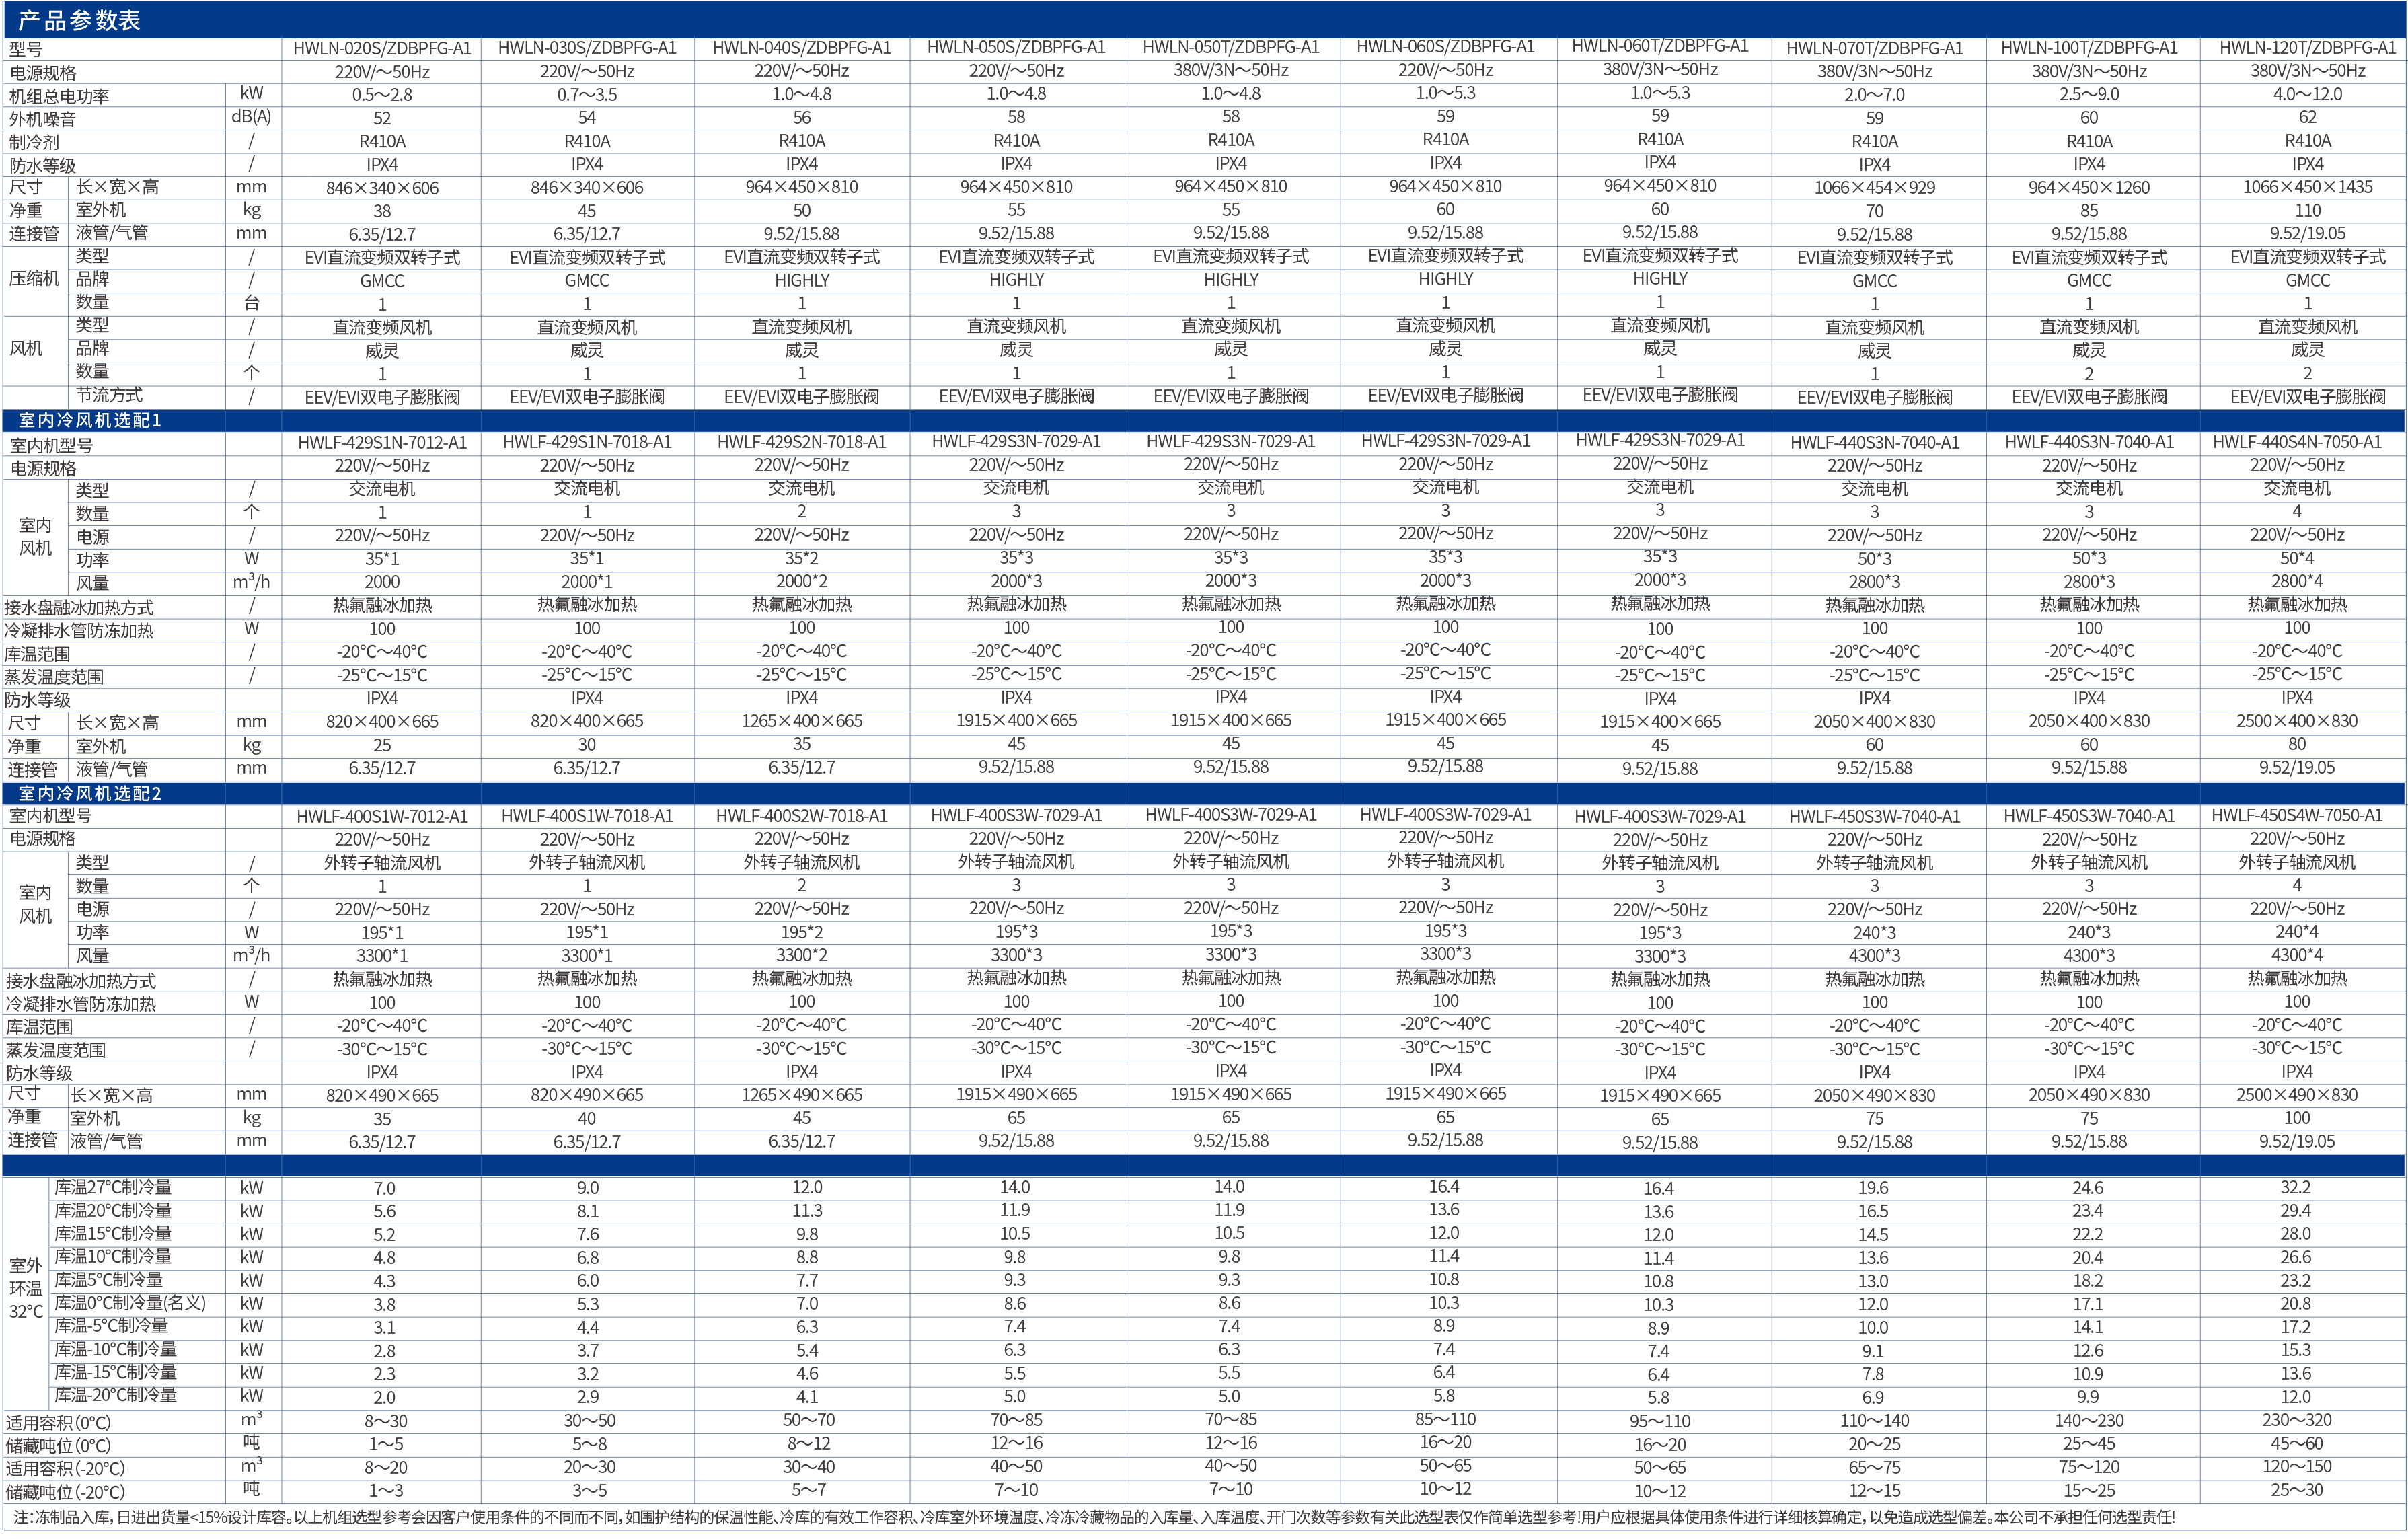Select the HWLN-120T/ZDBPFG-A1 model column header

coord(2307,48)
